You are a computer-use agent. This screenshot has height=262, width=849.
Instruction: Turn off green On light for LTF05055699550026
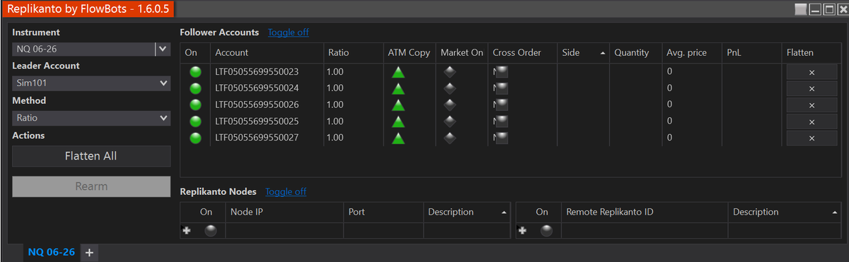point(195,105)
